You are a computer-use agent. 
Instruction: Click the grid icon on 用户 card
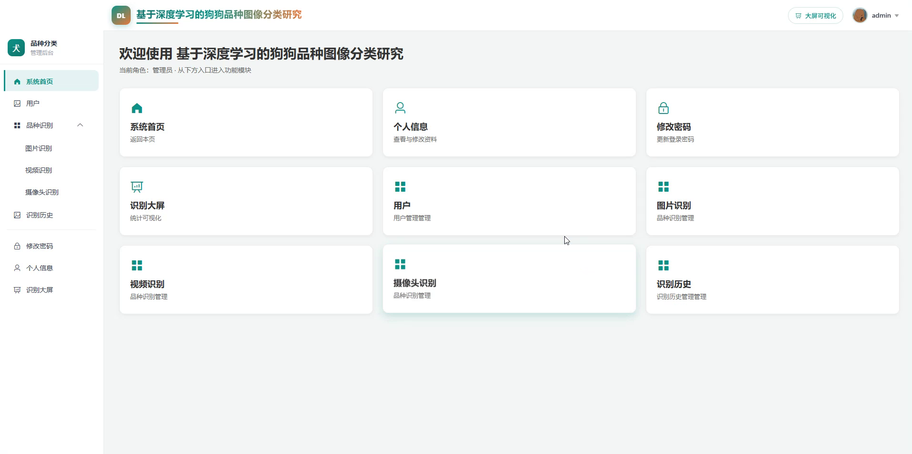point(400,186)
